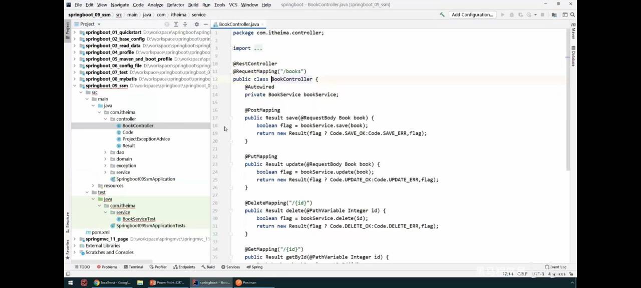Click the Stop square icon in toolbar
This screenshot has width=641, height=288.
tap(542, 14)
